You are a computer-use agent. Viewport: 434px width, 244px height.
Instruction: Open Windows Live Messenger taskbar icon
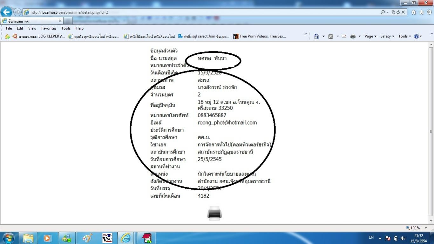(67, 238)
